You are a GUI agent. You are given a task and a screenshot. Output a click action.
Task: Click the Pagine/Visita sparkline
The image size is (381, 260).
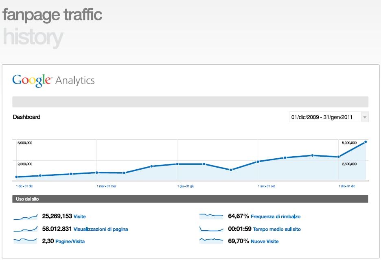pyautogui.click(x=26, y=240)
